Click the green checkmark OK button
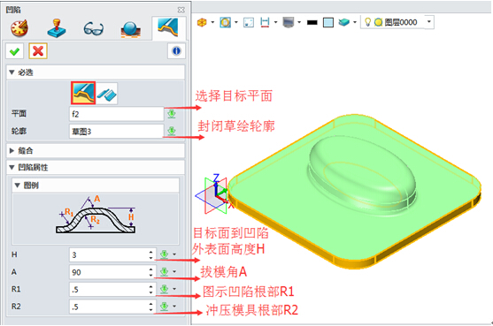 tap(14, 51)
